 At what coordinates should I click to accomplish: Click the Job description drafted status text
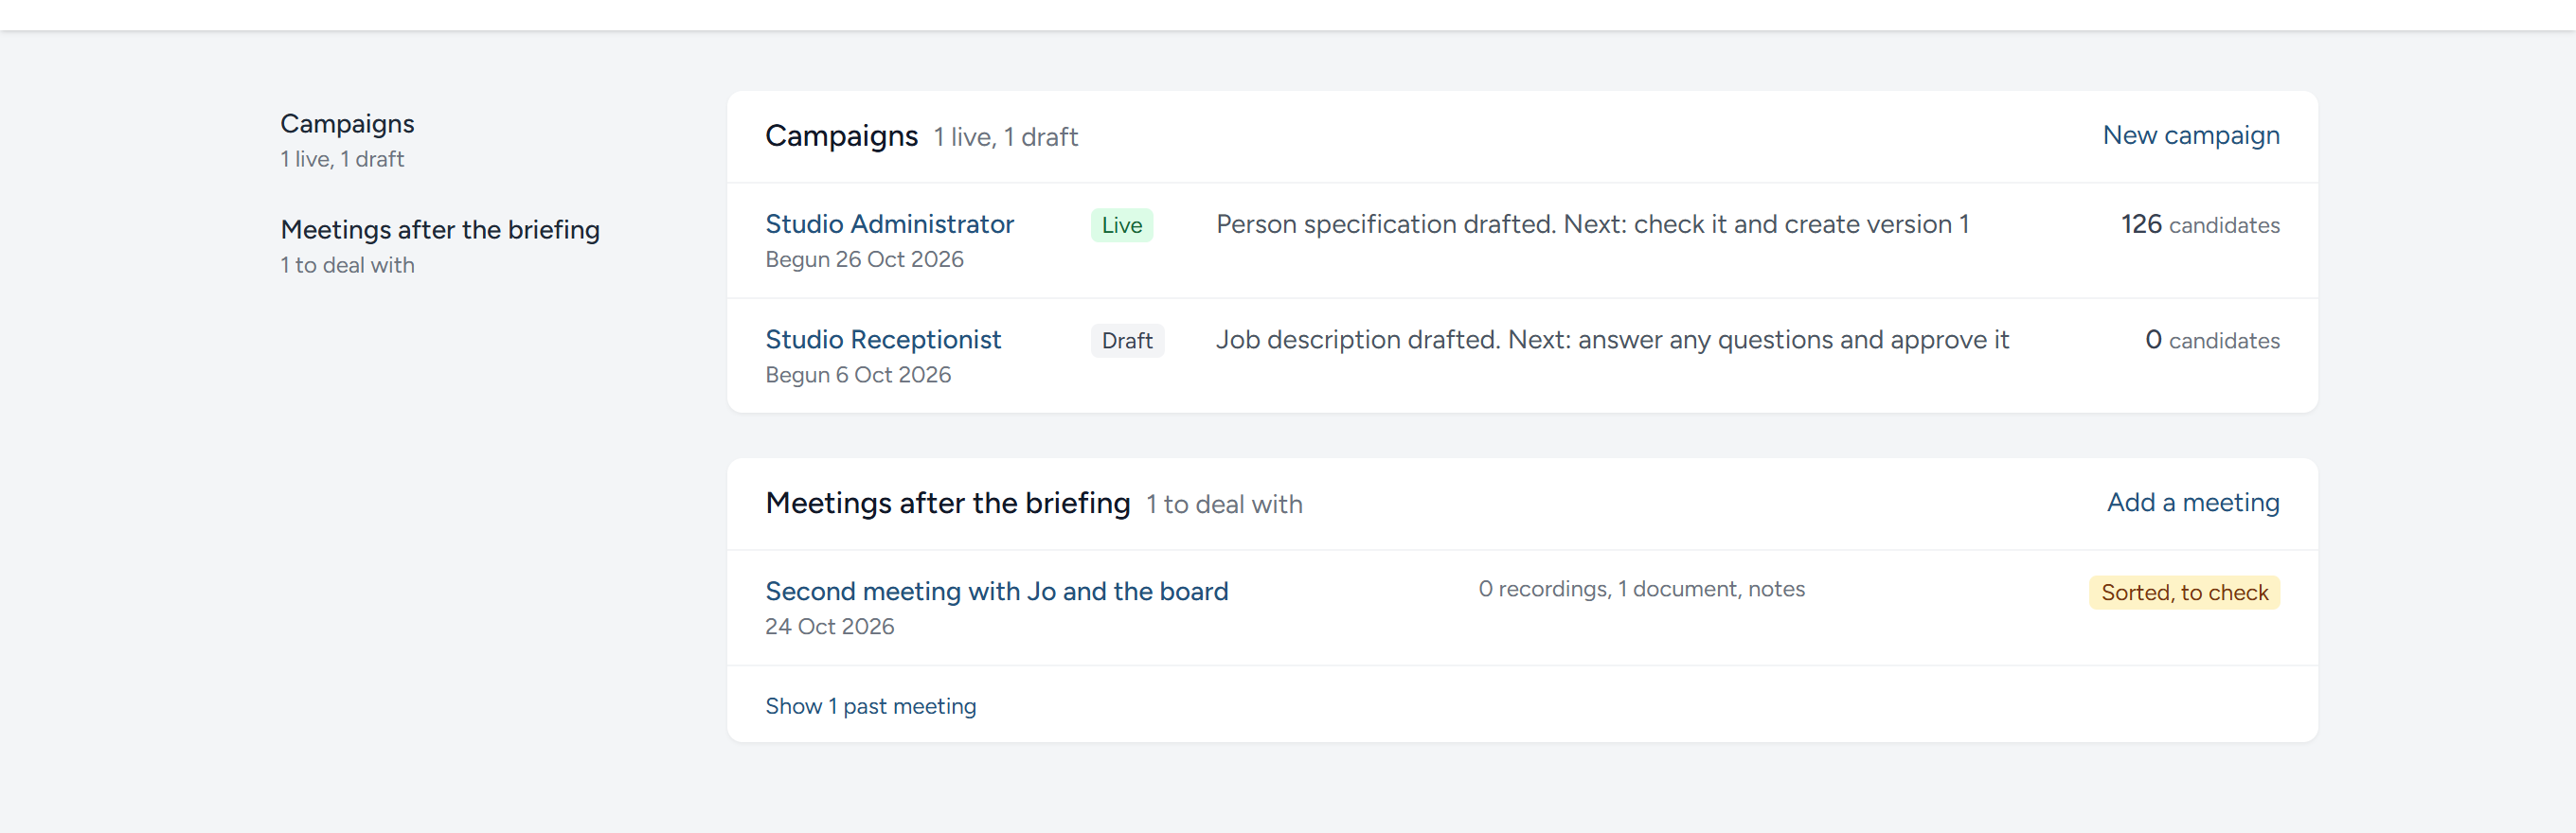point(1611,340)
